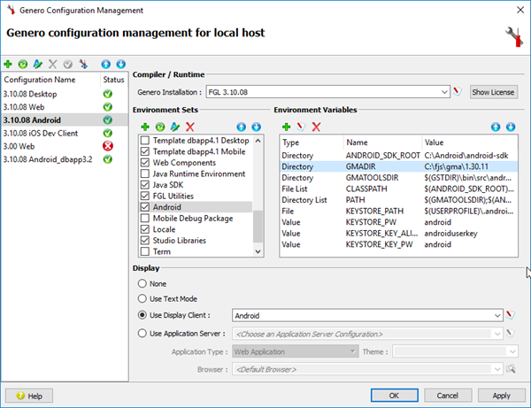The width and height of the screenshot is (531, 408).
Task: Delete environment variable with red X
Action: (316, 127)
